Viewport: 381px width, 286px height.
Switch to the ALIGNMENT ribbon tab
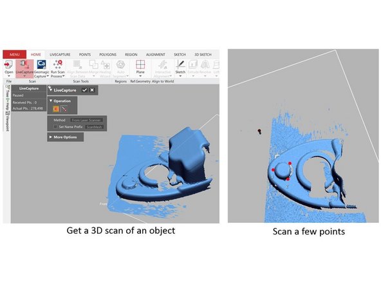156,55
